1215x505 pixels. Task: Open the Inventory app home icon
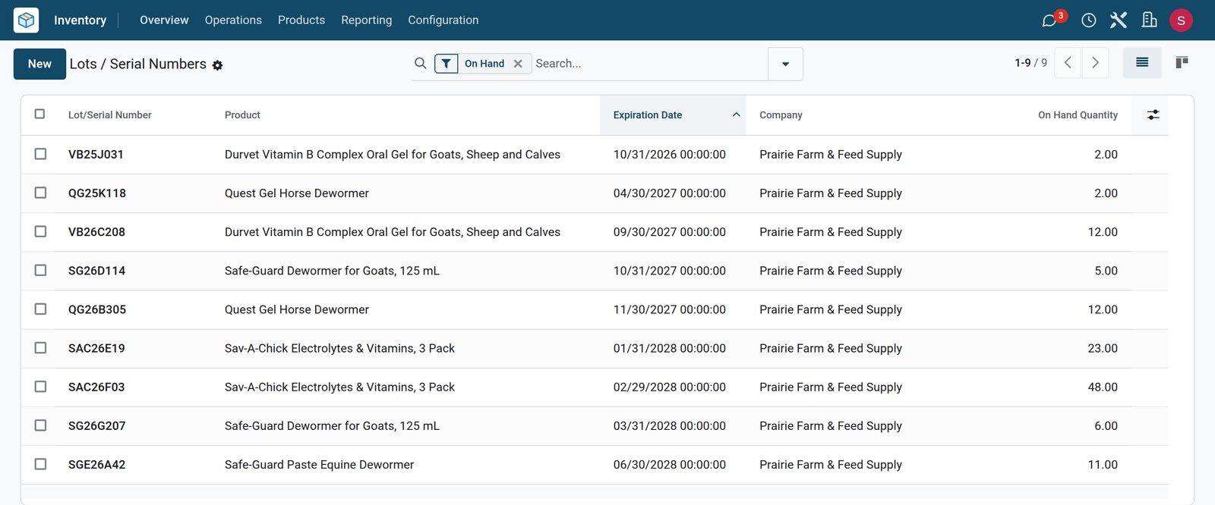pos(26,20)
